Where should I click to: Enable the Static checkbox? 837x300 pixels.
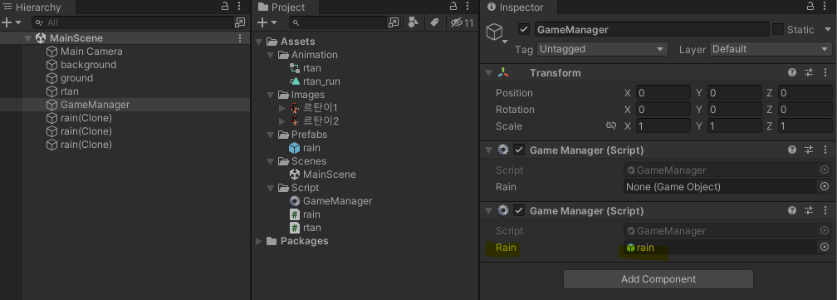coord(778,29)
